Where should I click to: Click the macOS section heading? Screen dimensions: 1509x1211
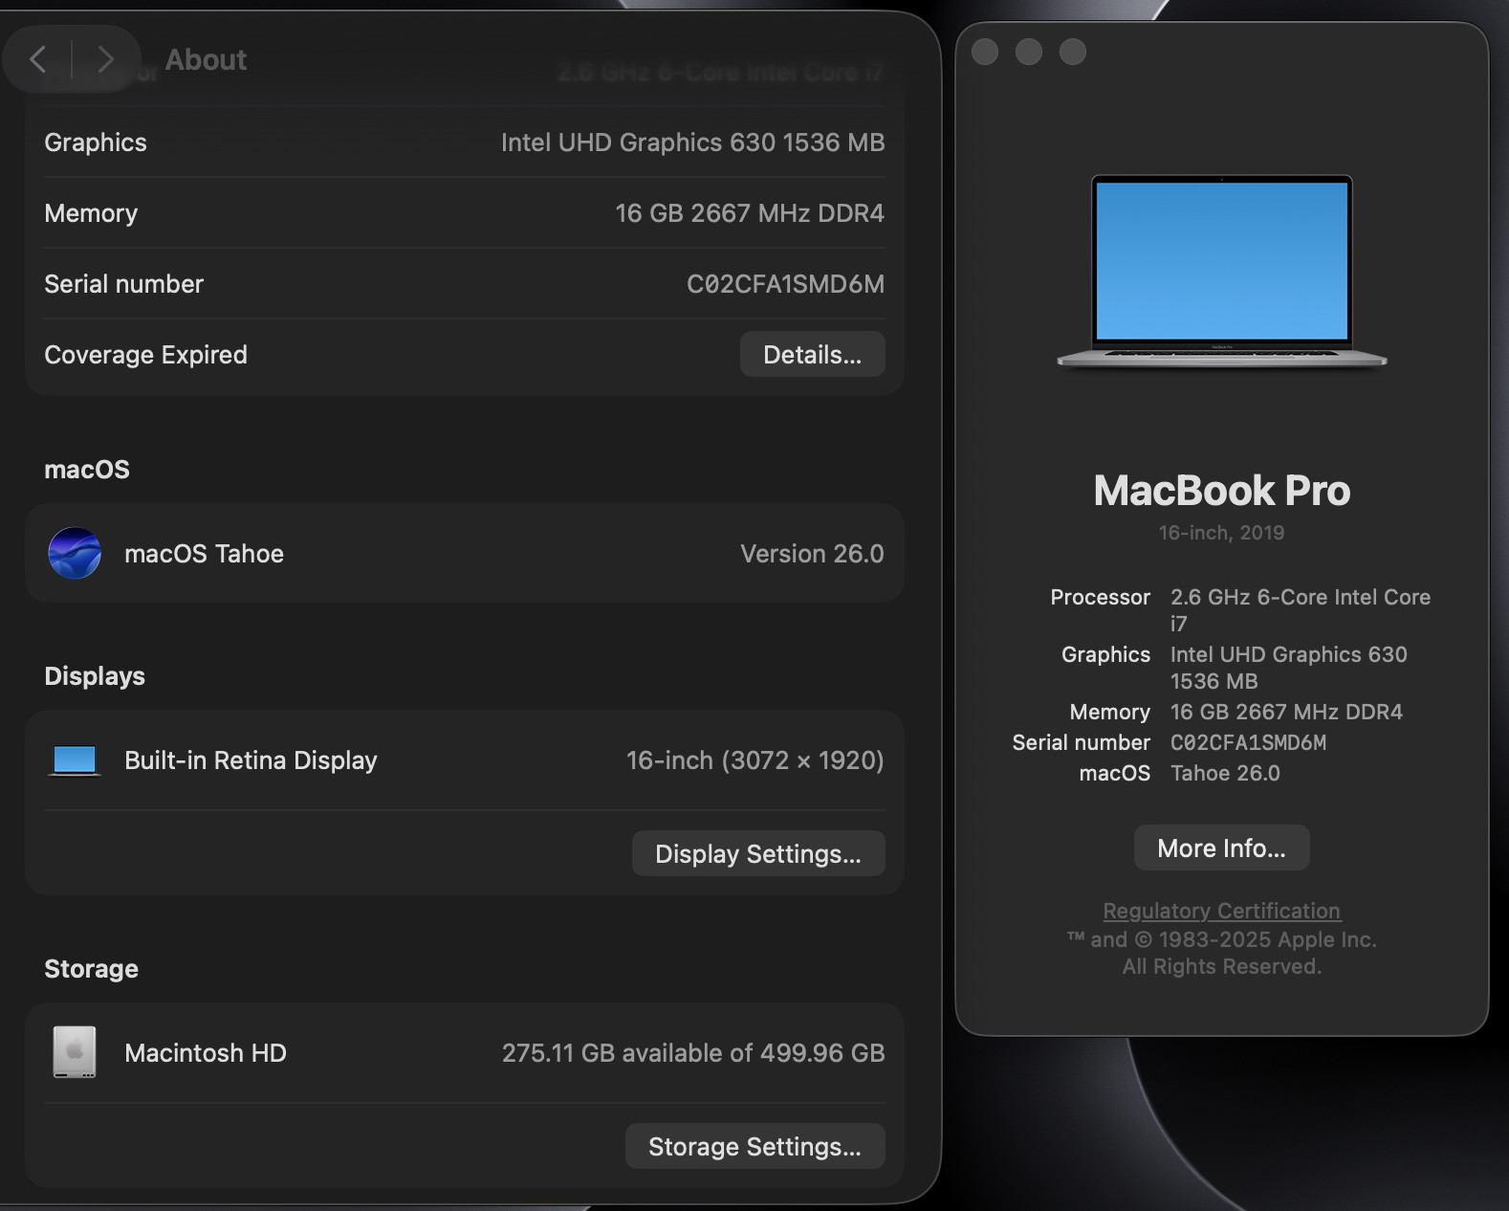click(87, 470)
